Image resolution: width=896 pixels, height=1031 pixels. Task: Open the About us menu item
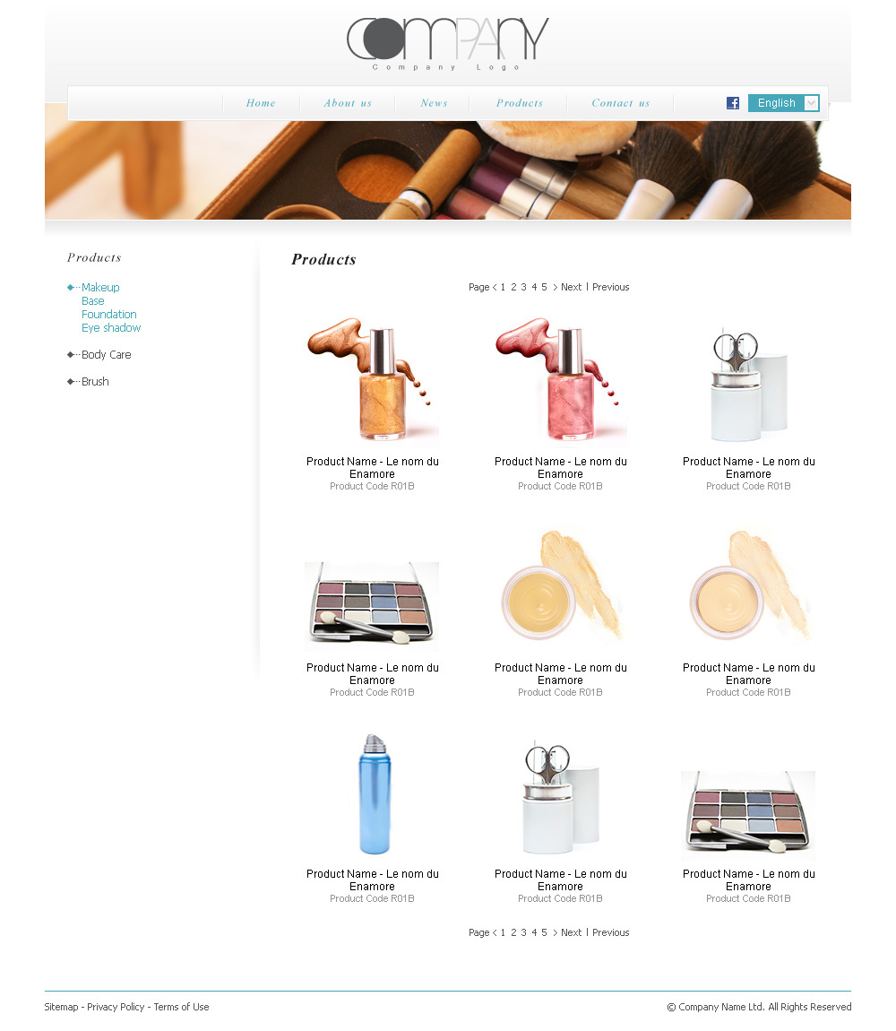click(348, 103)
